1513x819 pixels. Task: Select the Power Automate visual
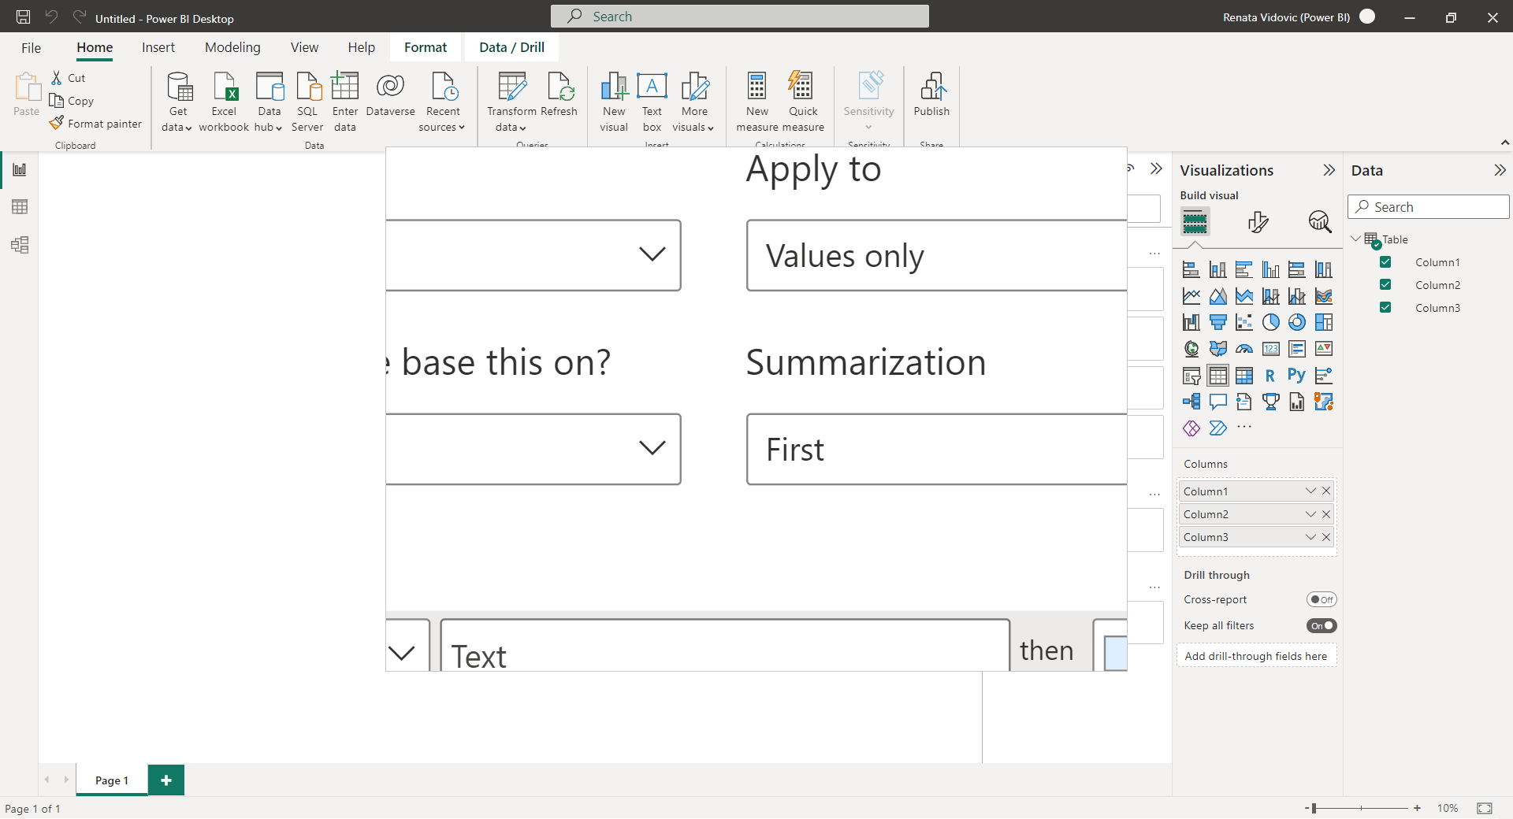click(x=1217, y=428)
